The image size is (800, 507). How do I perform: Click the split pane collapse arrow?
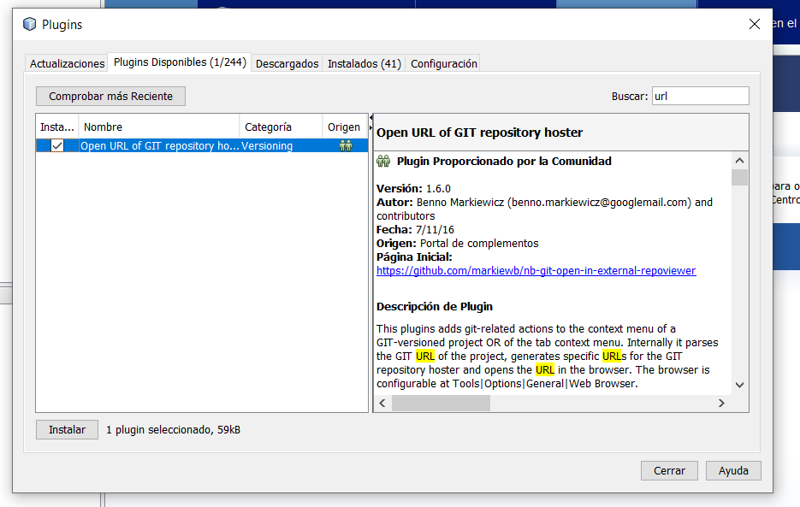coord(370,118)
